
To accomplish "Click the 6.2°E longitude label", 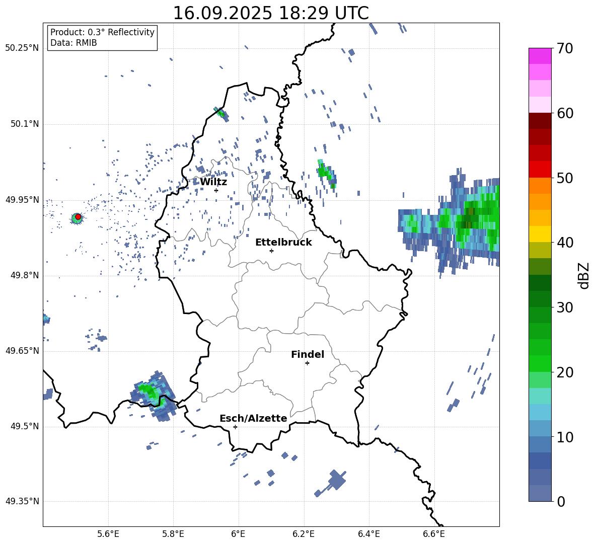I will coord(304,534).
